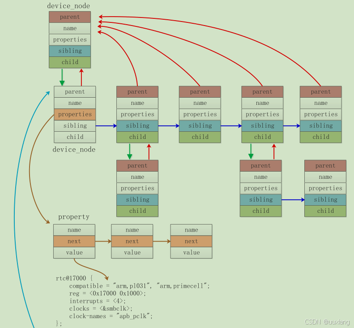Click the 'property' heading label

point(74,217)
